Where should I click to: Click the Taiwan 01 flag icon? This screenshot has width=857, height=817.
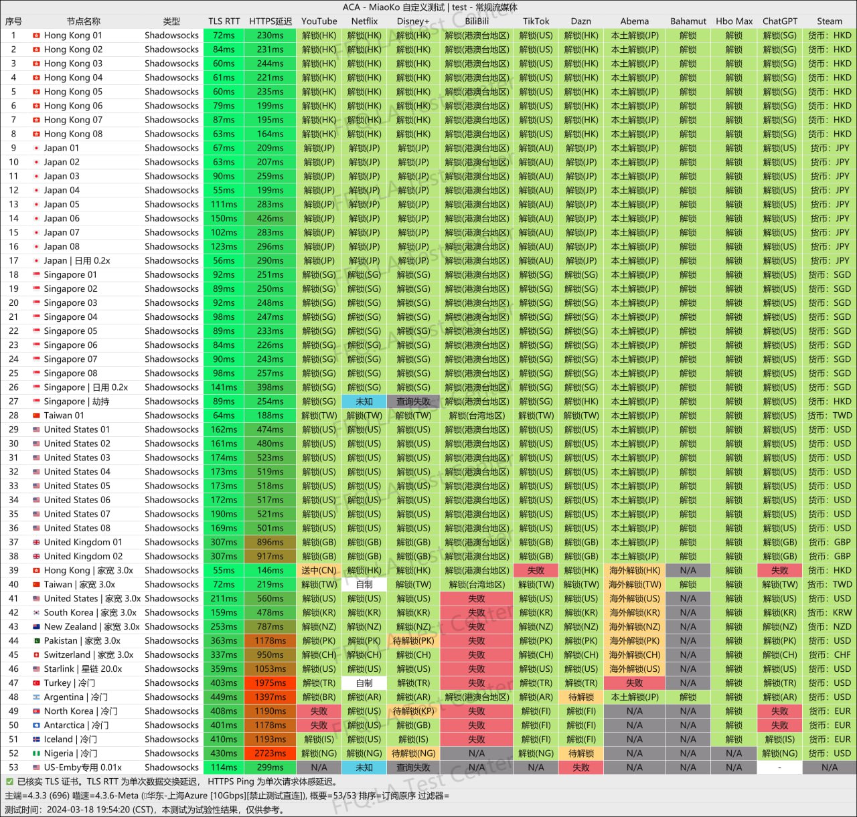coord(36,416)
